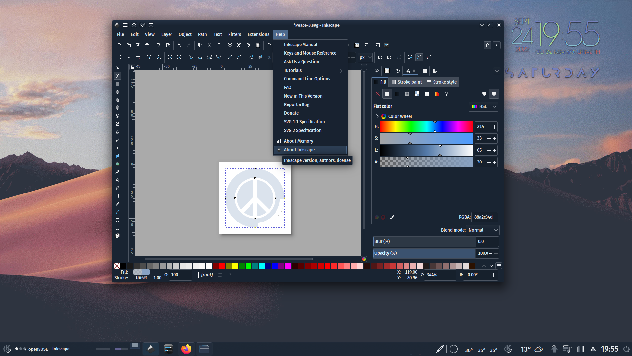Pick color with eyedropper near RGBA field
632x356 pixels.
coord(392,217)
